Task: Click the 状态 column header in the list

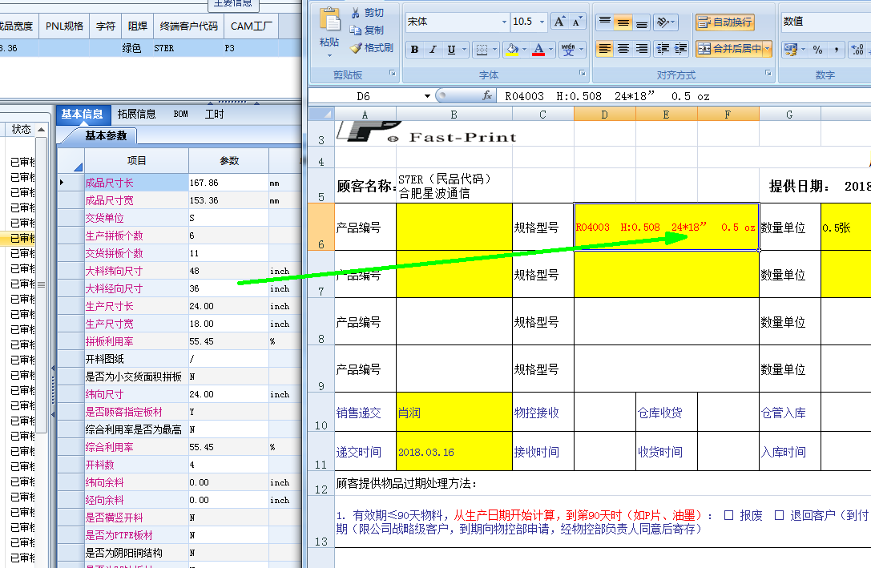Action: pyautogui.click(x=22, y=129)
